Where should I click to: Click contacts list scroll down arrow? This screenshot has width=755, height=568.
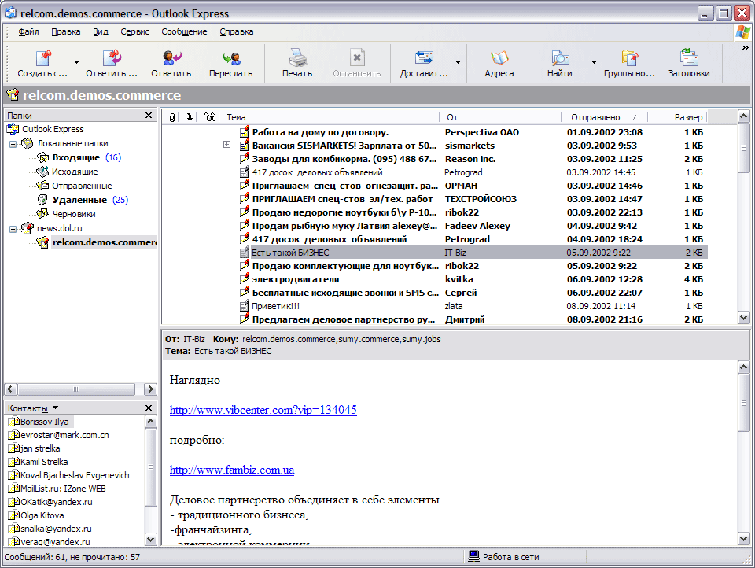click(x=151, y=540)
